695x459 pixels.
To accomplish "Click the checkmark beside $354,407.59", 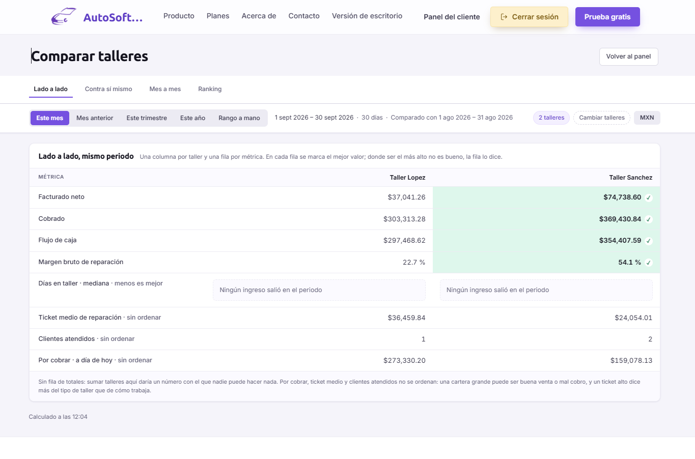I will [x=649, y=241].
